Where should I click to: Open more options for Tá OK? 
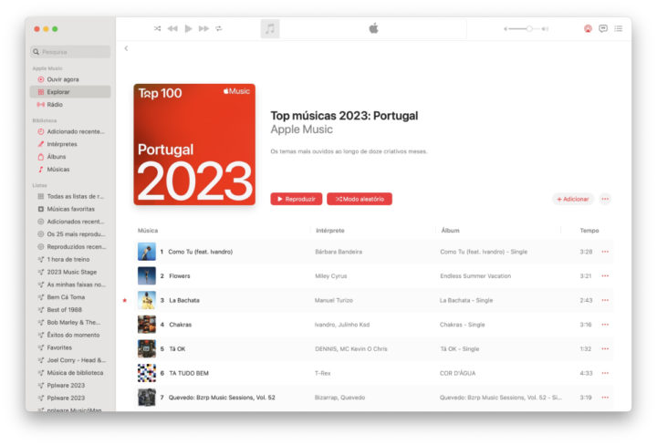[x=605, y=348]
